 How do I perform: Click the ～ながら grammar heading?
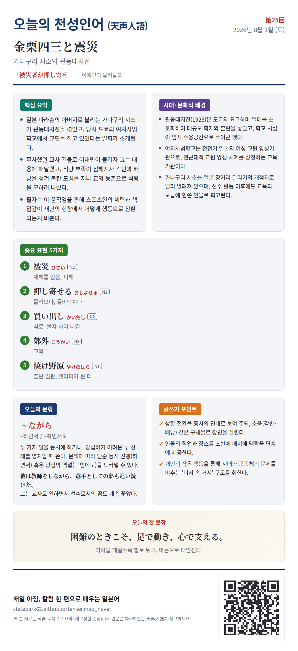36,425
